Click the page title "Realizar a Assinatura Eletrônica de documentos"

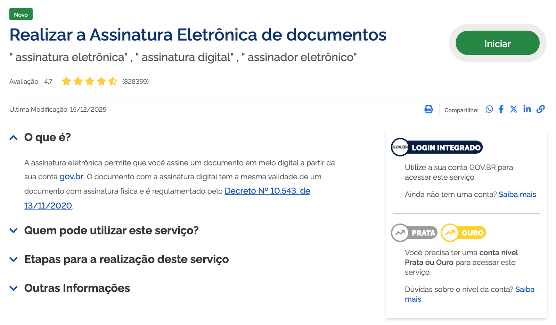[198, 35]
